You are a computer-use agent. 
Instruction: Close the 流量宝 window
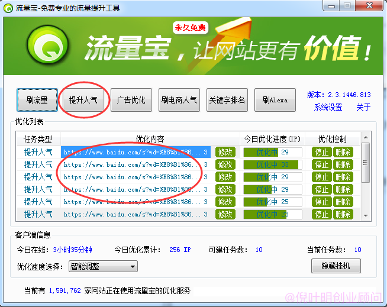click(369, 6)
